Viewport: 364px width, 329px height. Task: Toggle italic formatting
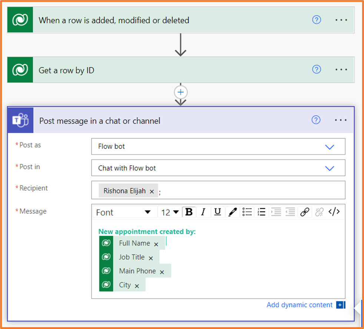pyautogui.click(x=203, y=212)
